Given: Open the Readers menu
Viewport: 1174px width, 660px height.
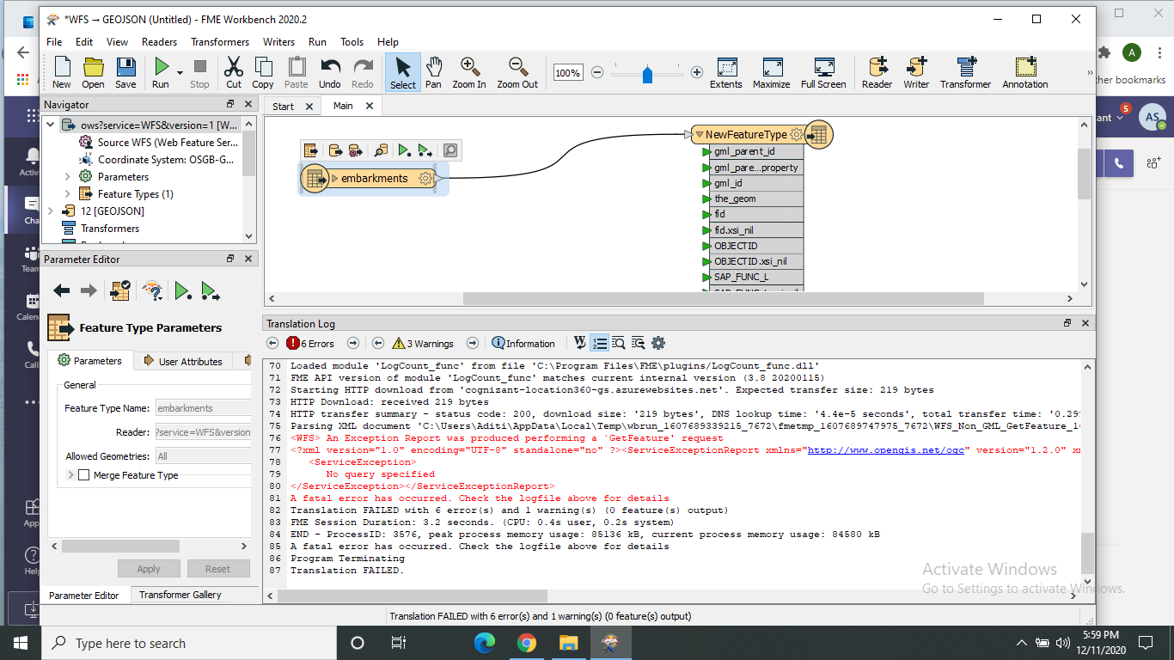Looking at the screenshot, I should click(x=159, y=41).
